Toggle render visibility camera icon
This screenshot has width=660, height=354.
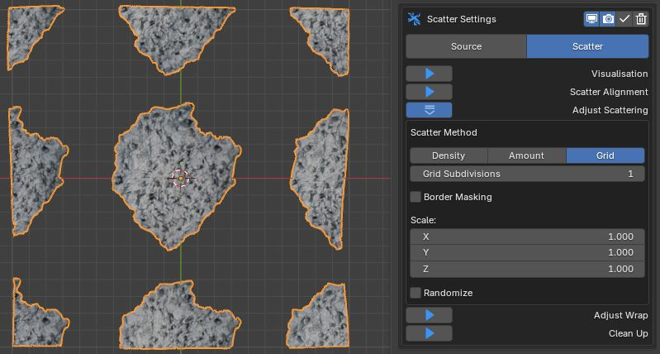tap(608, 19)
